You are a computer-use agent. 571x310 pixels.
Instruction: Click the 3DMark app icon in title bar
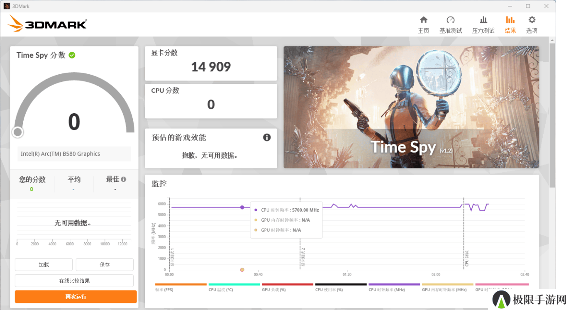coord(7,6)
